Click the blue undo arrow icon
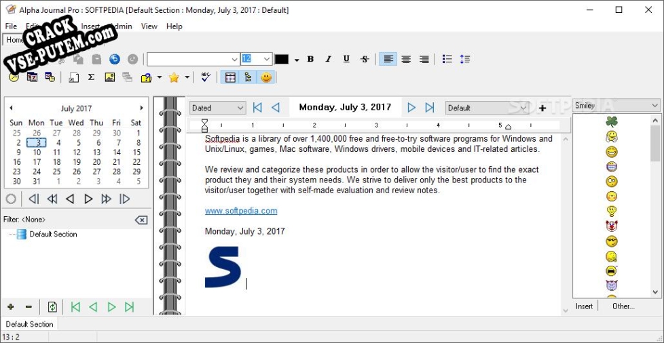664x343 pixels. (x=114, y=59)
